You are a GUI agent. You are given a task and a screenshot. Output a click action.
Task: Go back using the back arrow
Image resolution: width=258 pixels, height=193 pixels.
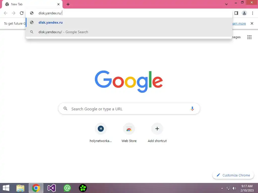click(x=6, y=13)
